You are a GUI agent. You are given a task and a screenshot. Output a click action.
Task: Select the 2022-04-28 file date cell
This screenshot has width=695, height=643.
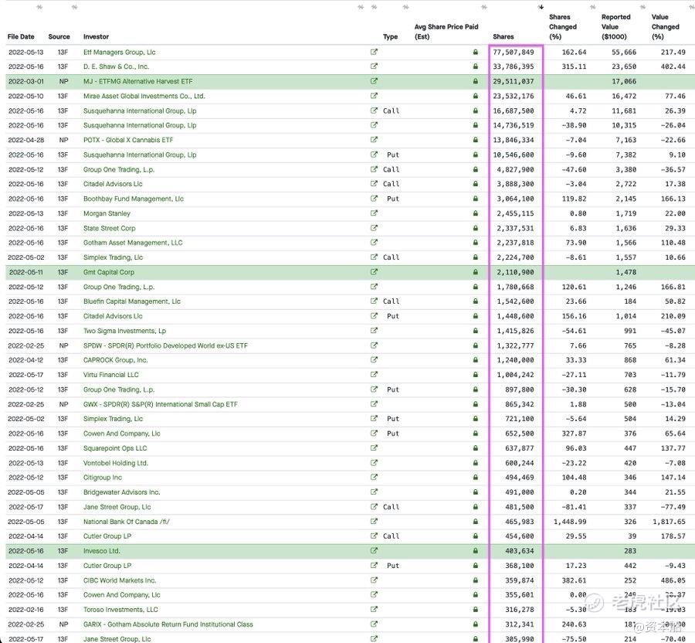click(25, 140)
